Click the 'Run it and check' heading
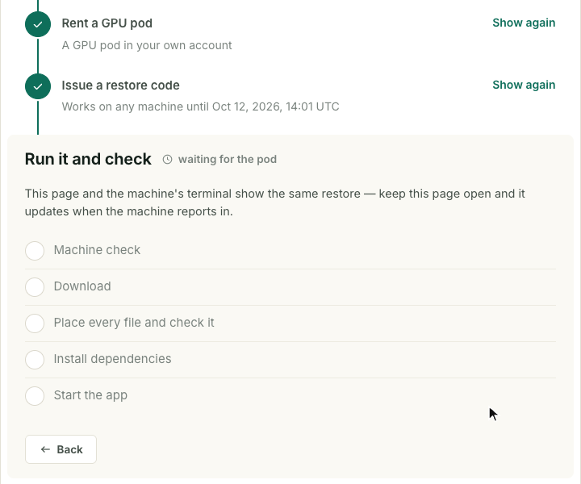 pyautogui.click(x=88, y=159)
